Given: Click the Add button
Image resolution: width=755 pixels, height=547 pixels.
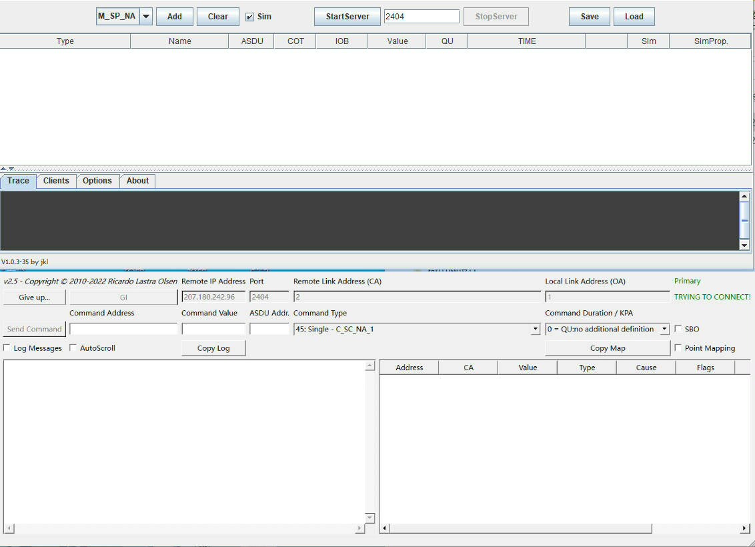Looking at the screenshot, I should point(174,17).
